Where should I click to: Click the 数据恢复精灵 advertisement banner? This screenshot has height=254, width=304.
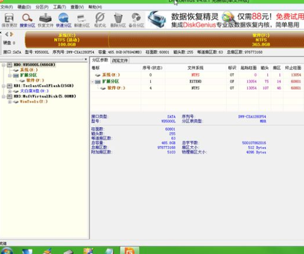[x=225, y=20]
